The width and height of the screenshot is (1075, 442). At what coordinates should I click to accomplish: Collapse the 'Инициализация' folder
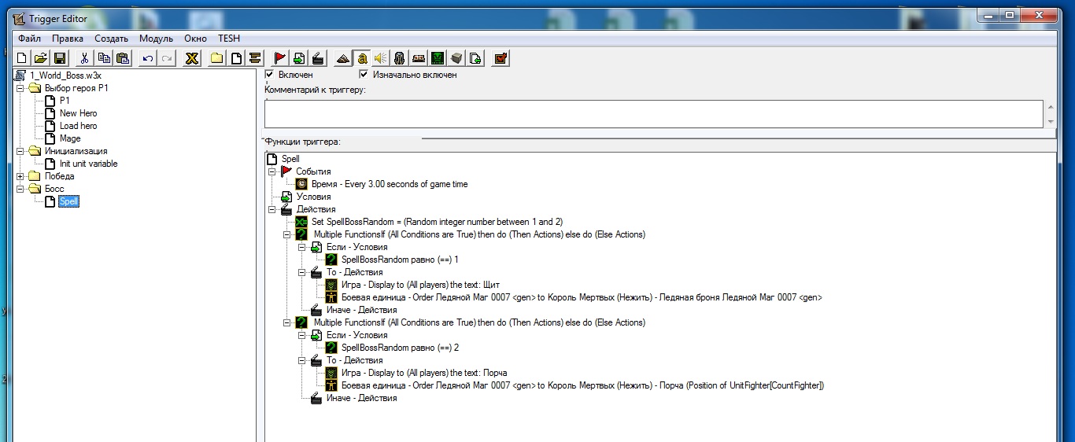[x=20, y=151]
